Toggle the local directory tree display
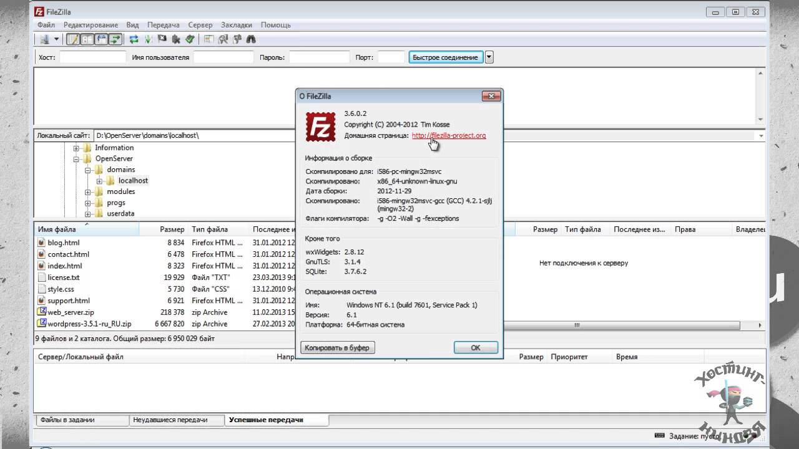The width and height of the screenshot is (799, 449). coord(87,39)
